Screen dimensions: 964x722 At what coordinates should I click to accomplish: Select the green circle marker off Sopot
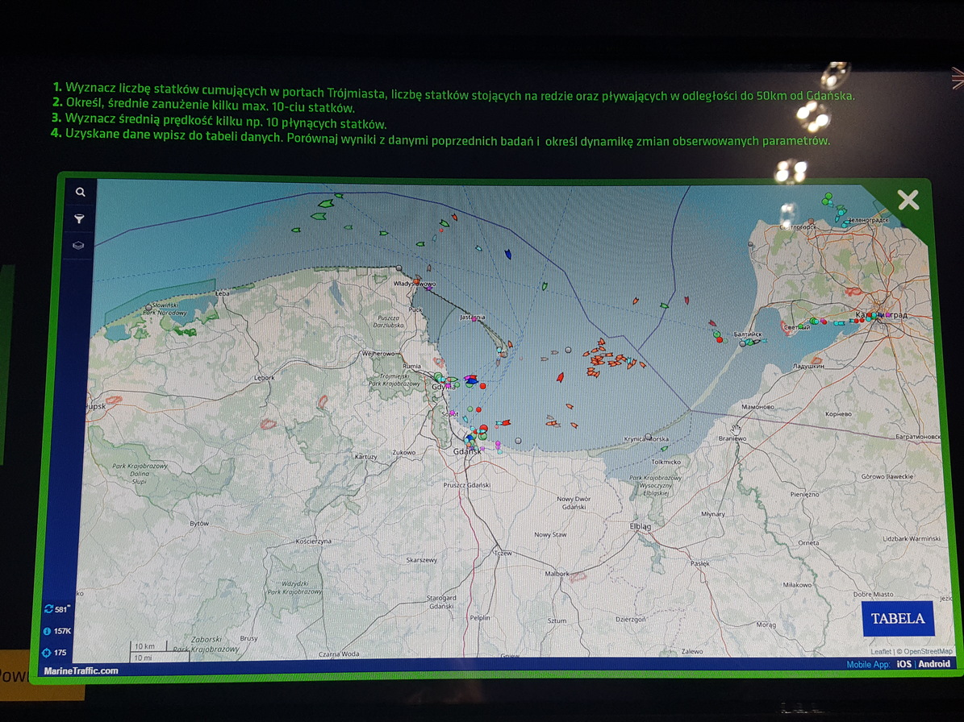click(470, 409)
